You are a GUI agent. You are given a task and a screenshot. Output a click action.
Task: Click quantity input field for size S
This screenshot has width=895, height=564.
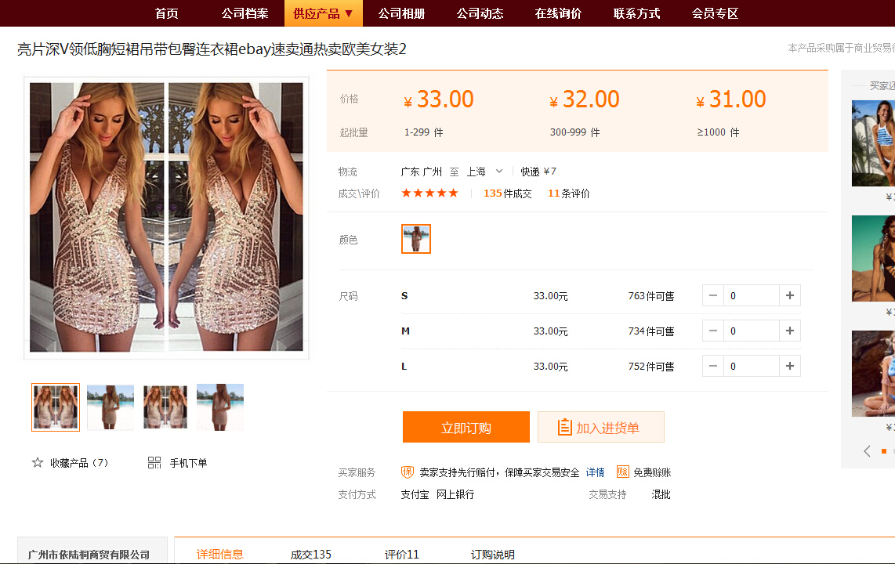[751, 295]
